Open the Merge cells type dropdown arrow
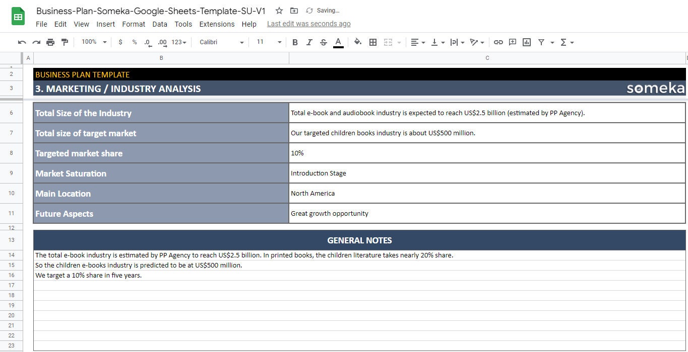Viewport: 688px width, 352px height. tap(399, 43)
